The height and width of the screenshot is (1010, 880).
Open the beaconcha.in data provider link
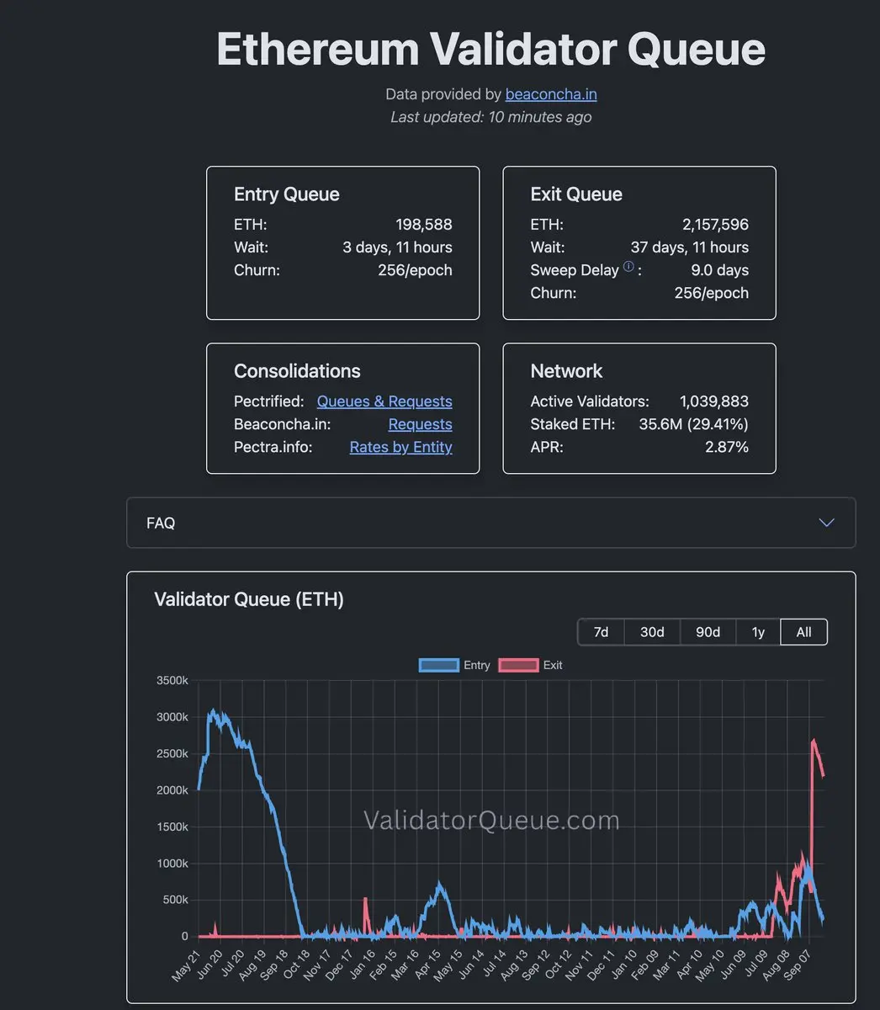pos(551,94)
